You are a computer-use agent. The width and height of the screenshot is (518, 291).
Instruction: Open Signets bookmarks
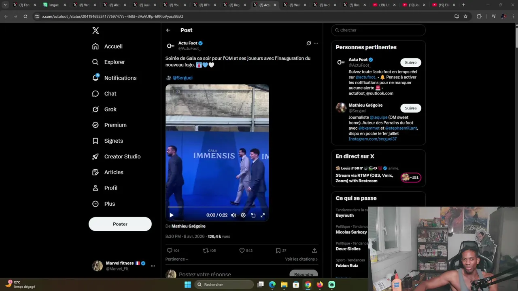pos(108,141)
